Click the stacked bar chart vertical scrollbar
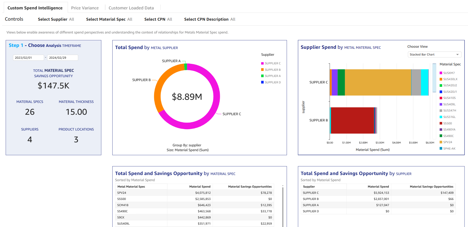The height and width of the screenshot is (227, 468). (434, 78)
